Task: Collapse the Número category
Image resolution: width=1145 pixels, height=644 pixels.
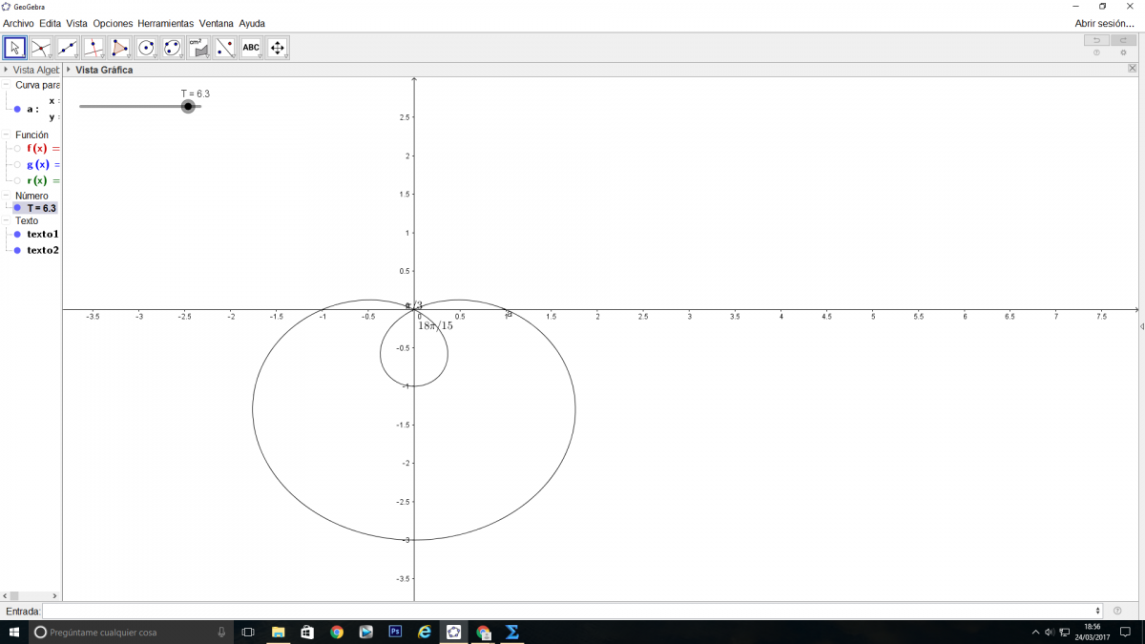Action: pyautogui.click(x=7, y=196)
